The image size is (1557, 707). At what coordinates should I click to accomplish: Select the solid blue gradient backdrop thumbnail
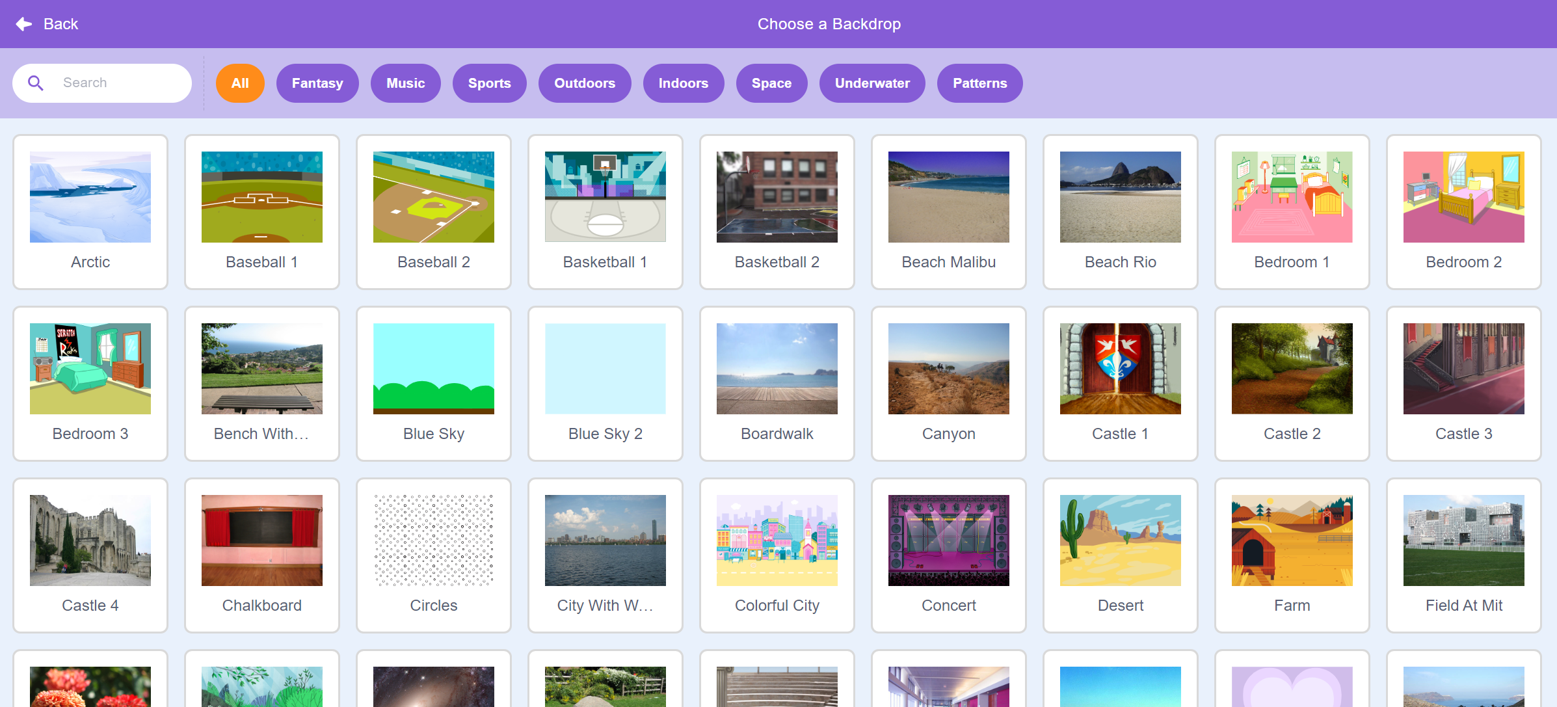[x=1121, y=686]
